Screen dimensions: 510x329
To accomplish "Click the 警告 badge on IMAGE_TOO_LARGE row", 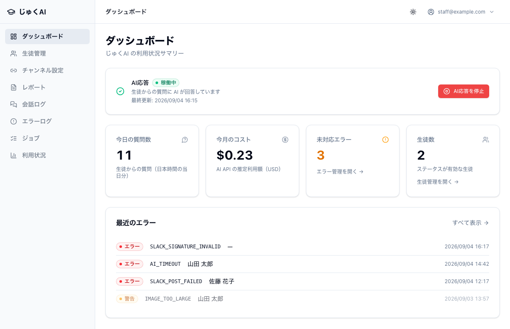I will pyautogui.click(x=127, y=299).
